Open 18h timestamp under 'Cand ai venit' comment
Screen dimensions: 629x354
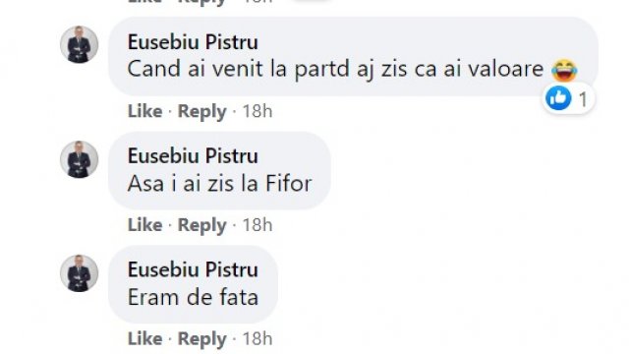pos(257,111)
